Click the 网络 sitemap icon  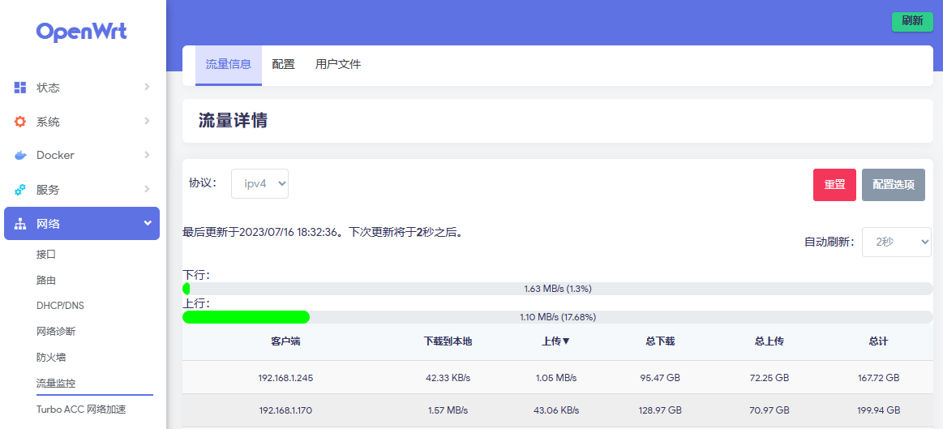20,224
